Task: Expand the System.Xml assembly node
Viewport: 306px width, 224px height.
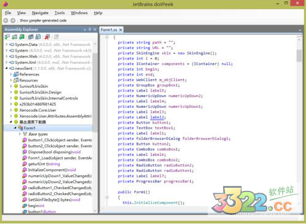Action: click(7, 62)
